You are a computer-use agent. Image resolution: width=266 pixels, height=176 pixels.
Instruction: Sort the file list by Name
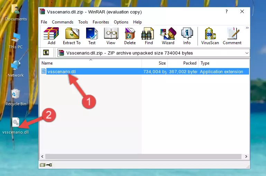[x=91, y=63]
